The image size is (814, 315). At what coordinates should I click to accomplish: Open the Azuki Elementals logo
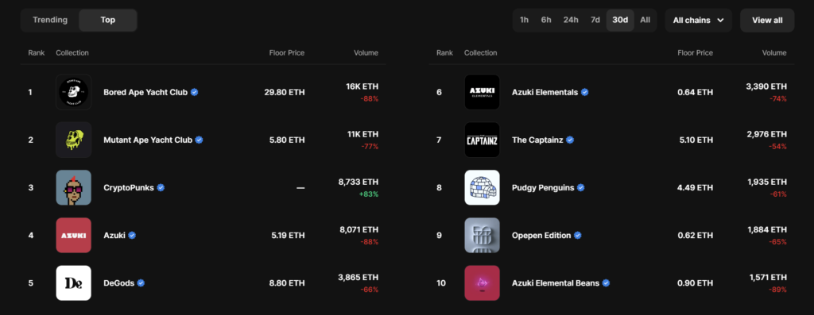(x=482, y=92)
